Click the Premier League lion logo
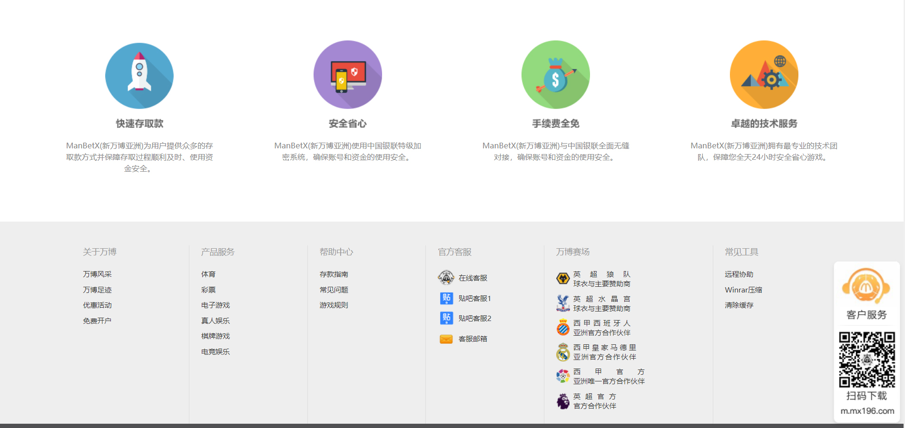Screen dimensions: 905x428 [563, 401]
